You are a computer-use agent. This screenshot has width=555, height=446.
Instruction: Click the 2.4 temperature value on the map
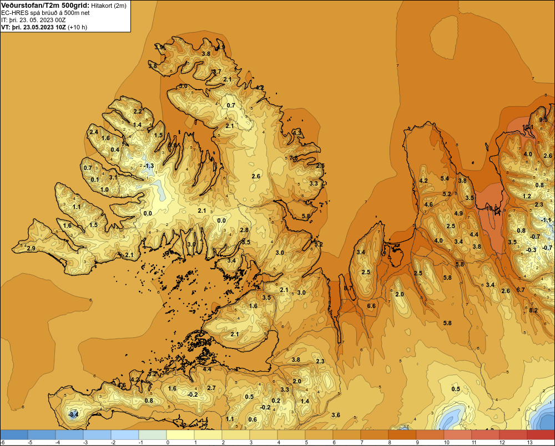(x=94, y=132)
